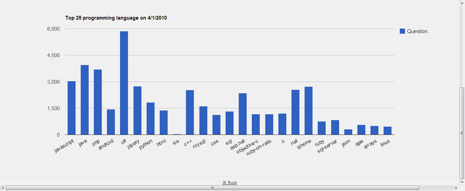465x191 pixels.
Task: Click the android bar
Action: 111,122
